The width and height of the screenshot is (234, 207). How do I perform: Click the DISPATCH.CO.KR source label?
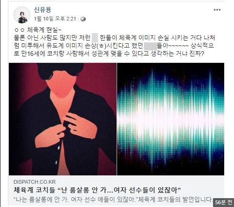point(34,182)
